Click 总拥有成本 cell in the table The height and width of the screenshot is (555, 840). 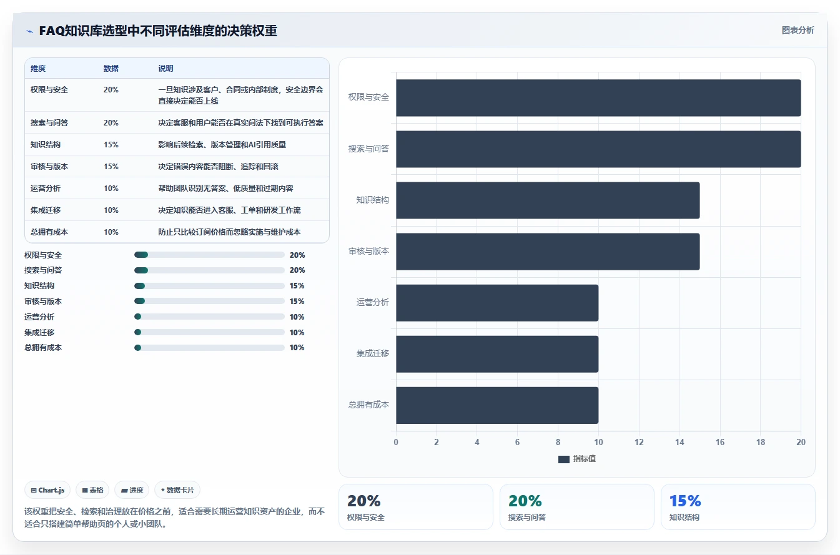click(x=49, y=232)
